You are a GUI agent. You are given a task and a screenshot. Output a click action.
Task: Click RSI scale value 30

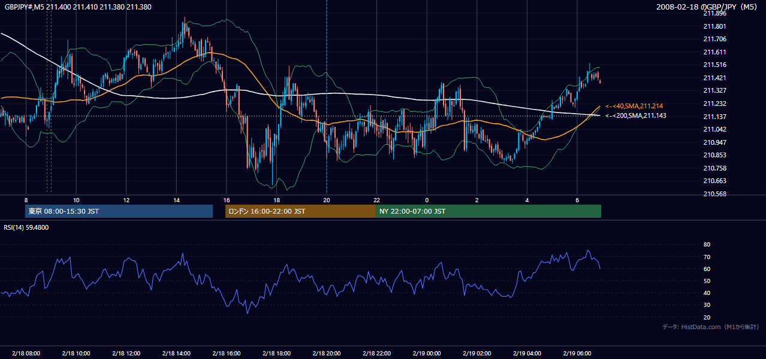pyautogui.click(x=707, y=305)
